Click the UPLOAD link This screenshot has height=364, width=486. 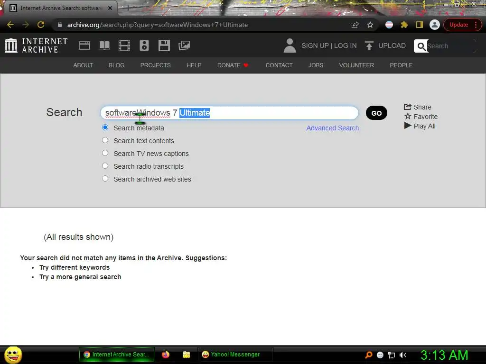point(392,45)
